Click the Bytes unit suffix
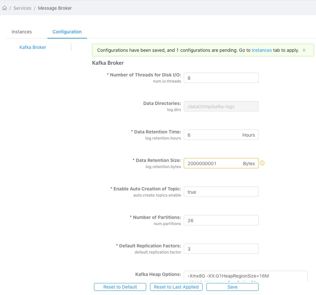This screenshot has width=316, height=295. pos(249,164)
